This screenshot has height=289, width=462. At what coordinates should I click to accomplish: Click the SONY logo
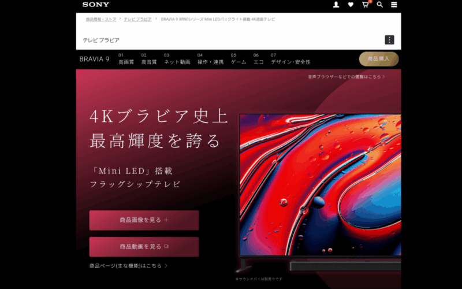tap(96, 5)
